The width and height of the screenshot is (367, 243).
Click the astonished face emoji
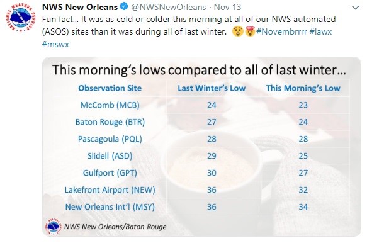[238, 31]
